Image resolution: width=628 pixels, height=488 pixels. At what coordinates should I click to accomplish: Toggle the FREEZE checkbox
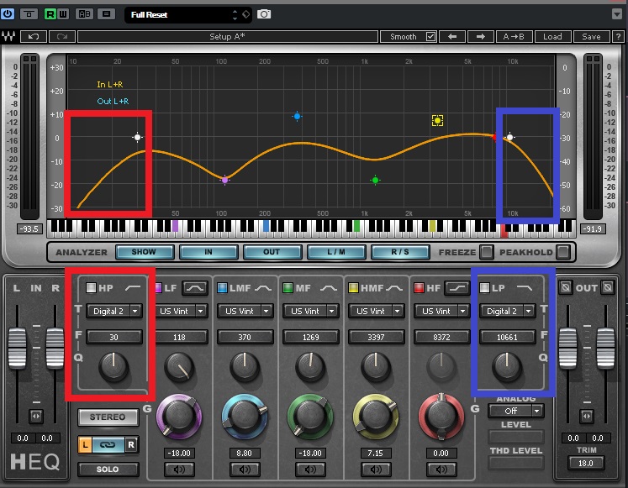coord(486,252)
